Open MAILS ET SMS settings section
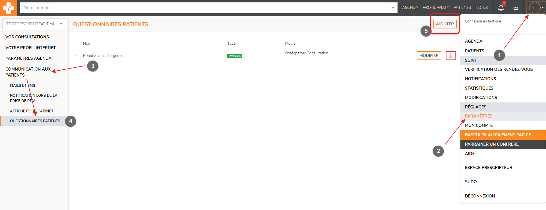Screen dimensions: 546x210 point(22,85)
